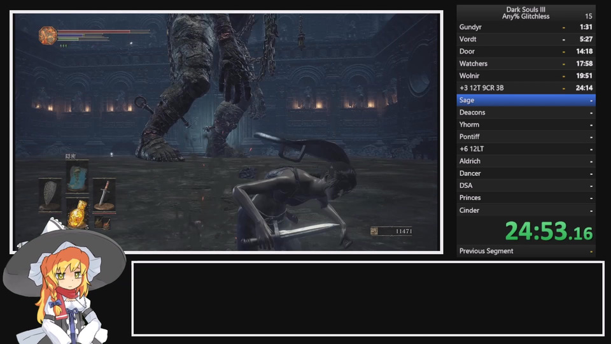This screenshot has width=611, height=344.
Task: Select the Watchers split row
Action: tap(526, 64)
